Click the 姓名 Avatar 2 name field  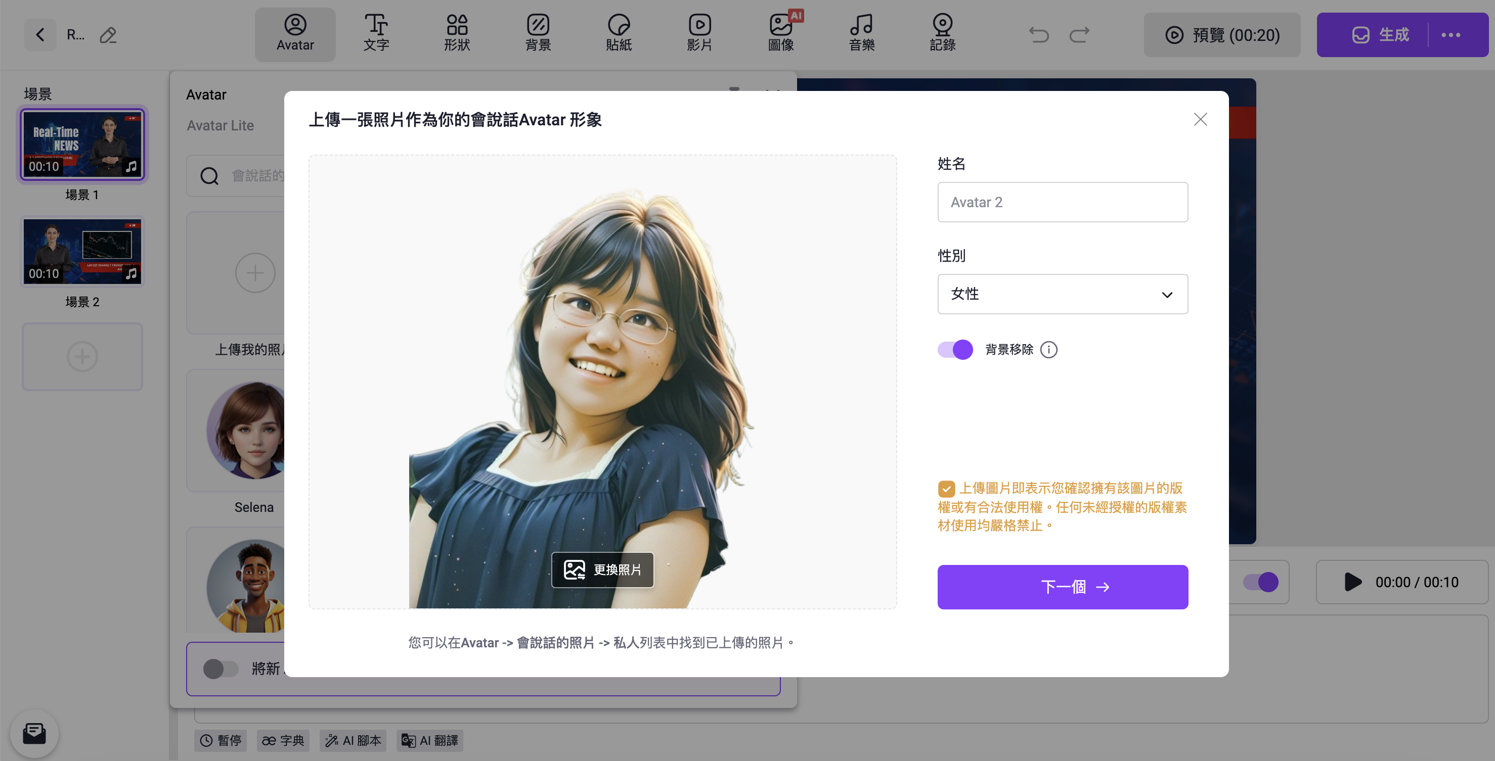pyautogui.click(x=1062, y=202)
